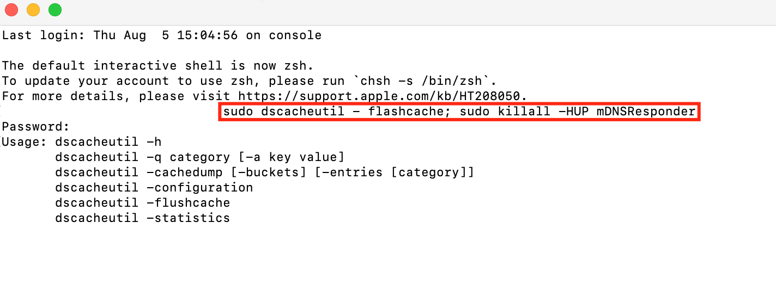Click the red close window button
This screenshot has width=776, height=284.
(x=11, y=10)
